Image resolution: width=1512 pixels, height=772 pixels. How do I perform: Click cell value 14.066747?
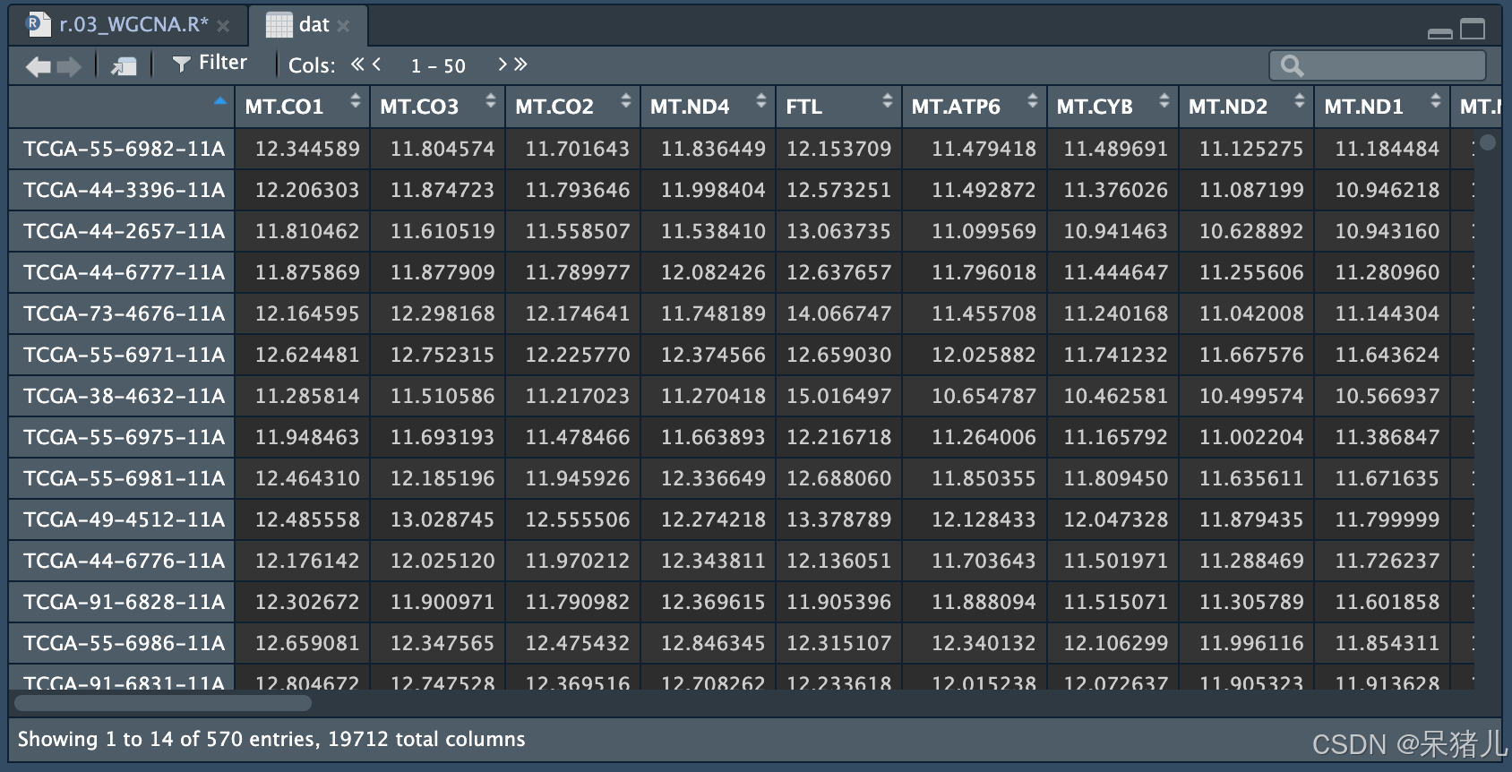click(838, 313)
